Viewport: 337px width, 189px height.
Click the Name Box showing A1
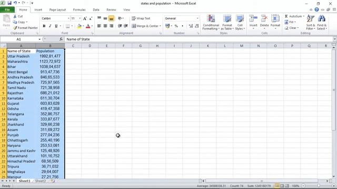coord(19,39)
